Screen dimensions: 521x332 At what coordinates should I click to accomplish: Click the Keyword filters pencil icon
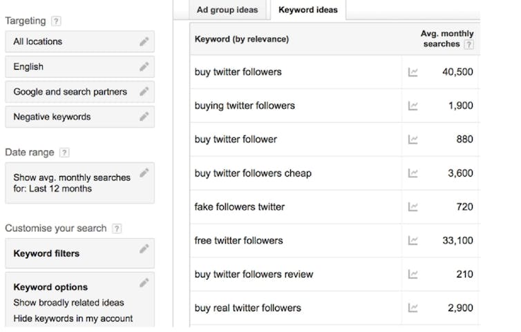point(144,248)
